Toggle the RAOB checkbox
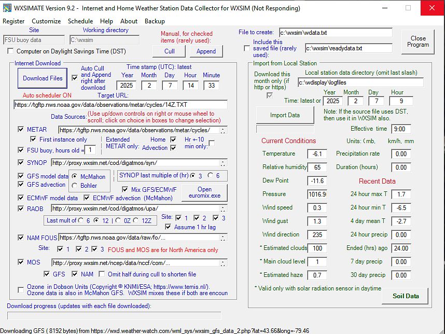 (x=21, y=208)
